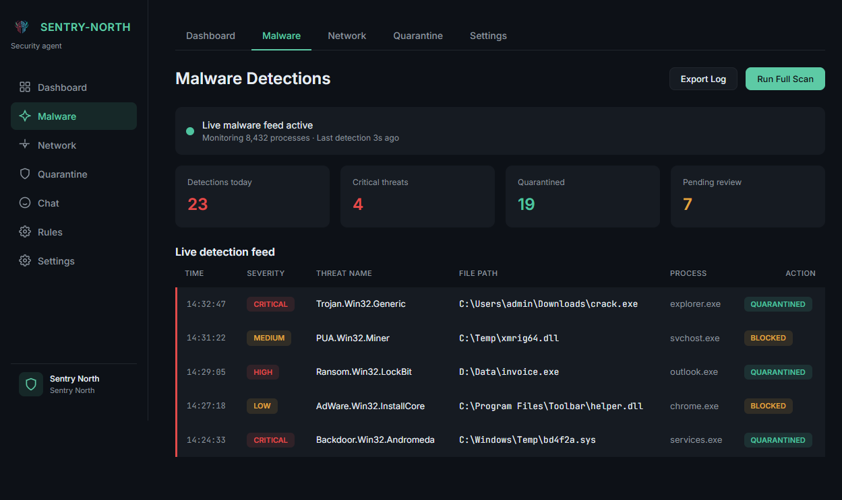Click file path D:\Data\invoice.exe
Viewport: 842px width, 500px height.
pos(509,372)
